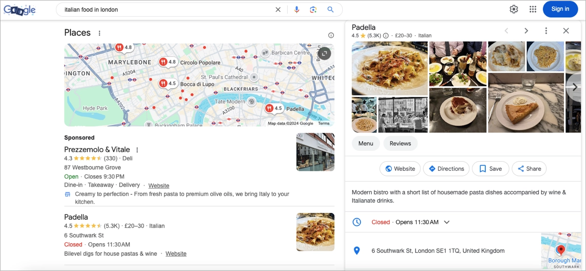Open Prezzemolo & Vitale ad options
This screenshot has height=271, width=586.
point(137,150)
